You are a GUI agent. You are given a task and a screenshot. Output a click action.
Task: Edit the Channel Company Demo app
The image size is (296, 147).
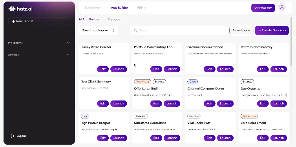tap(209, 103)
